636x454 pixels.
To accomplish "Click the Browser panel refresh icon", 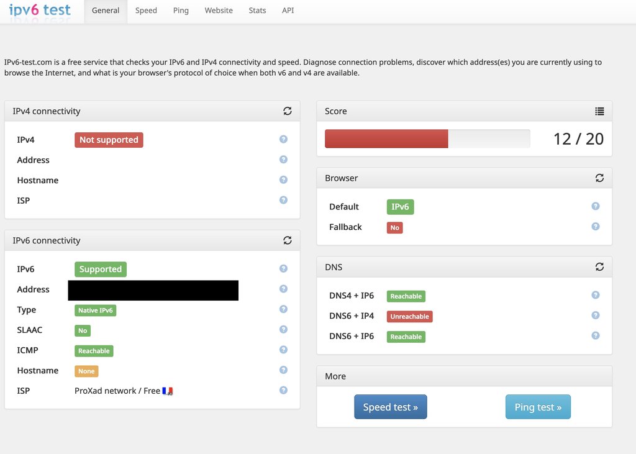I will coord(599,178).
